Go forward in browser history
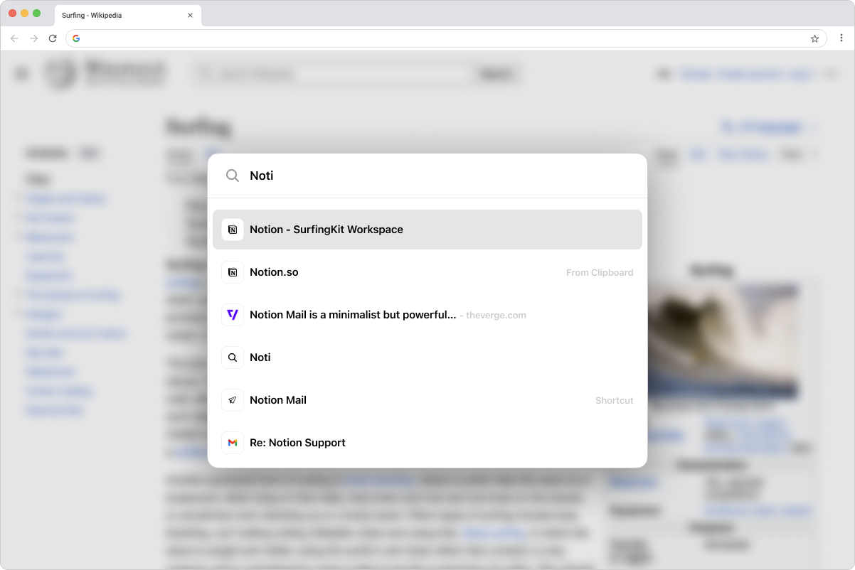This screenshot has width=855, height=570. click(x=33, y=38)
